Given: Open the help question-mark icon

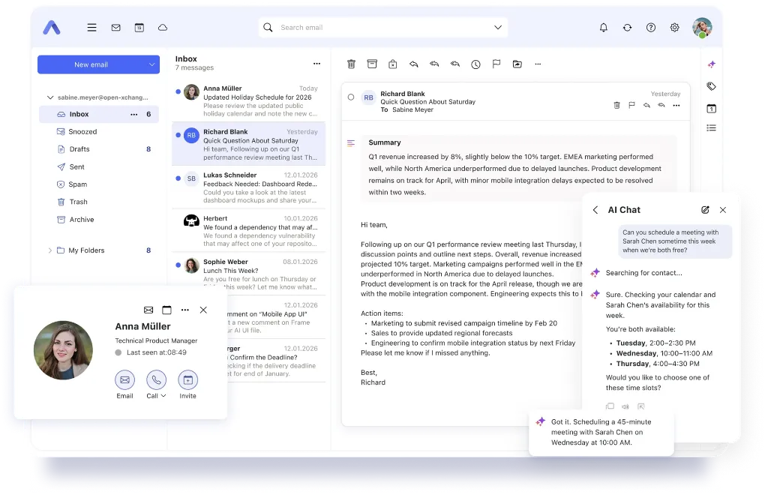Looking at the screenshot, I should point(651,28).
